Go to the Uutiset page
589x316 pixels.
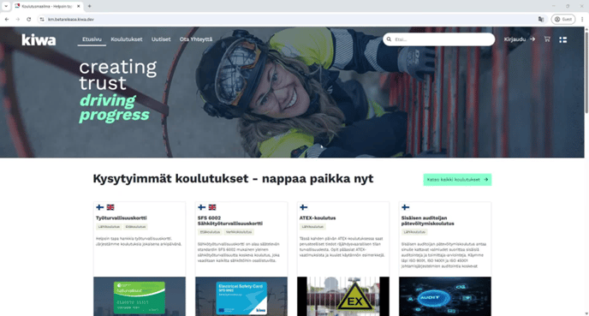(x=161, y=39)
